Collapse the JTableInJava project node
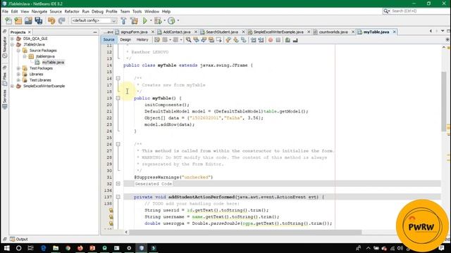The height and width of the screenshot is (253, 451). point(12,44)
